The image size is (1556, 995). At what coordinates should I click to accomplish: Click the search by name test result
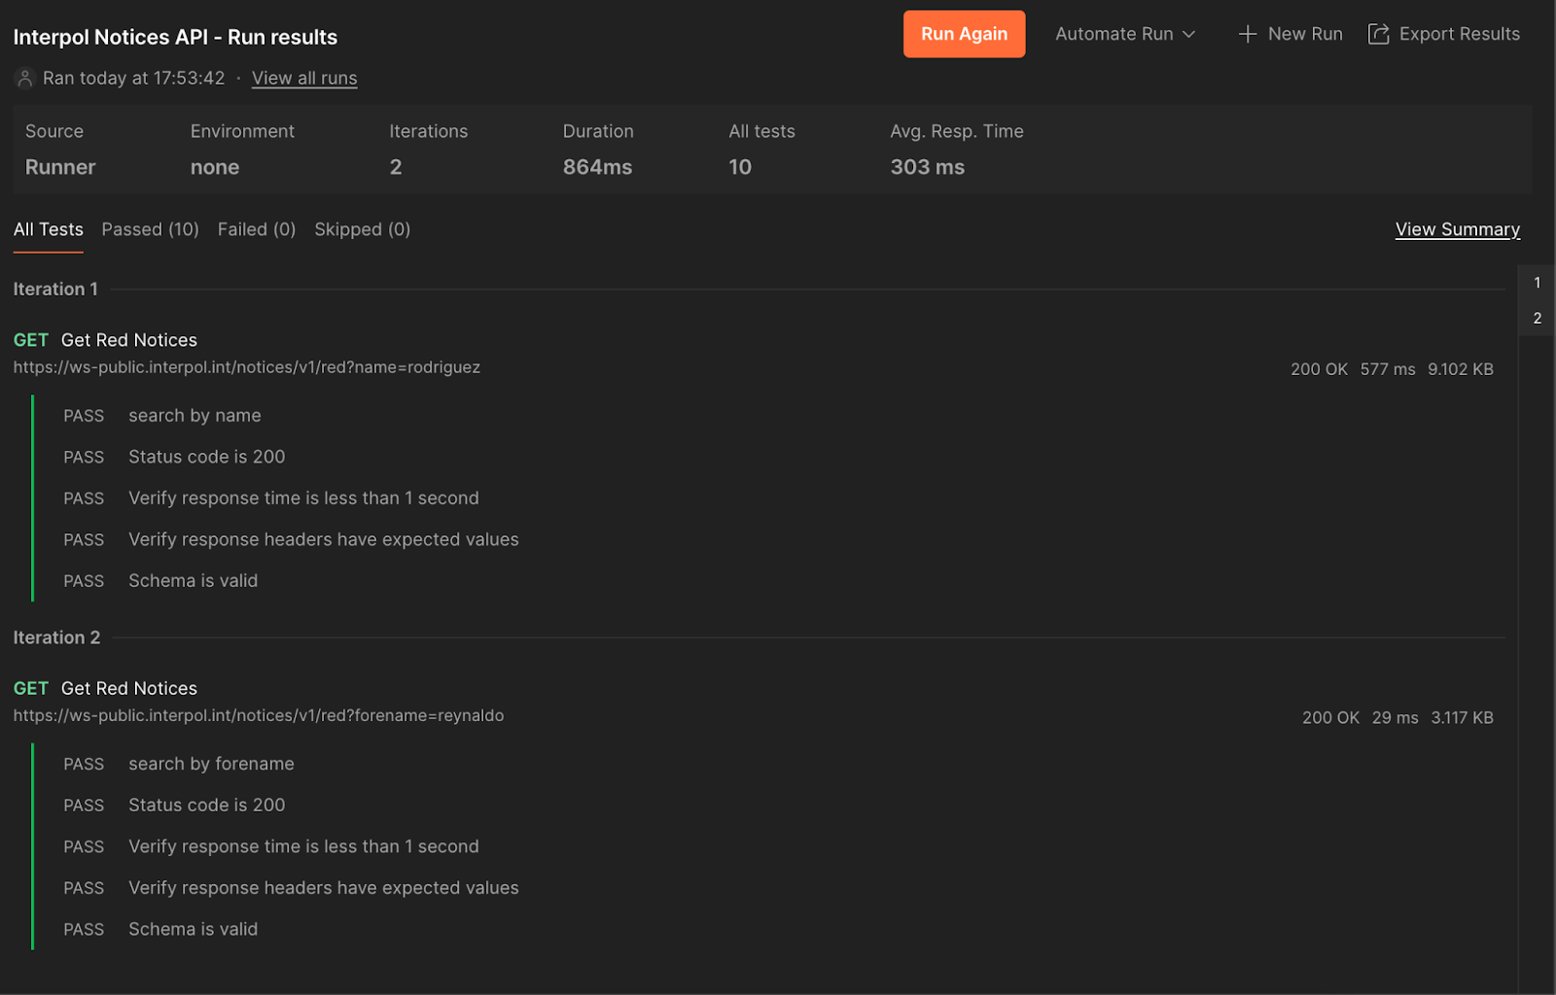click(x=194, y=415)
